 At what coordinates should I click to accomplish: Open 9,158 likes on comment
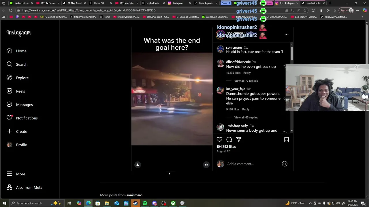[233, 109]
